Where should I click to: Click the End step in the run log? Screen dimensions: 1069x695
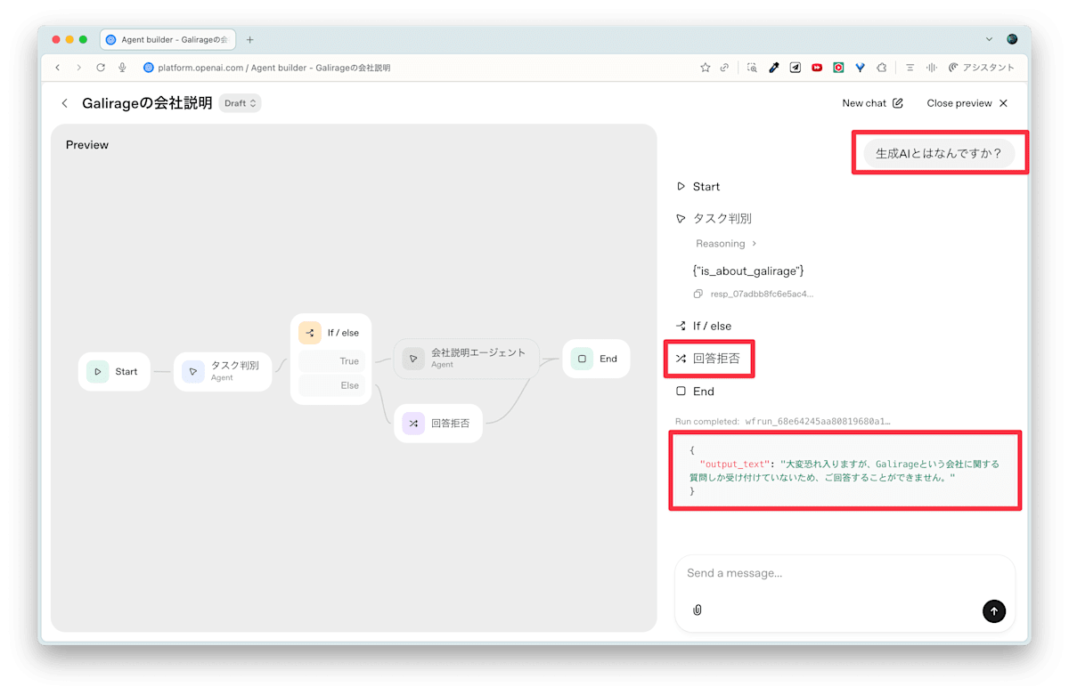click(x=694, y=392)
